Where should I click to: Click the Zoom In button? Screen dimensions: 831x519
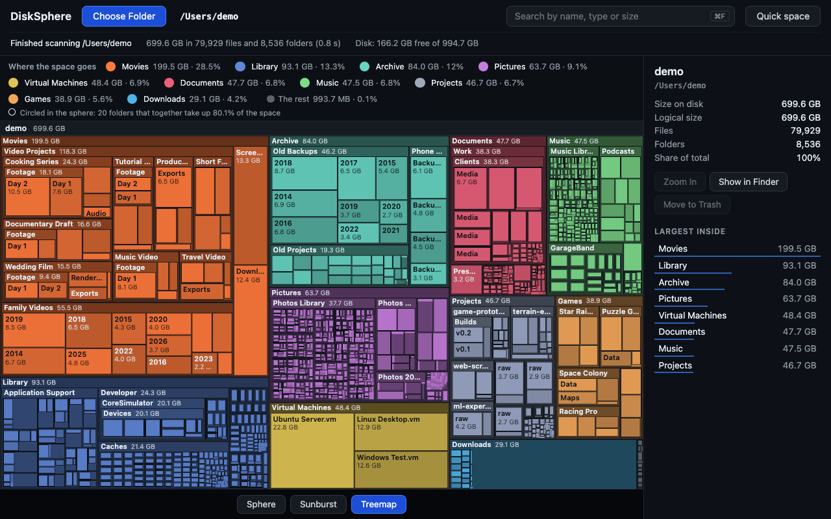pos(680,182)
